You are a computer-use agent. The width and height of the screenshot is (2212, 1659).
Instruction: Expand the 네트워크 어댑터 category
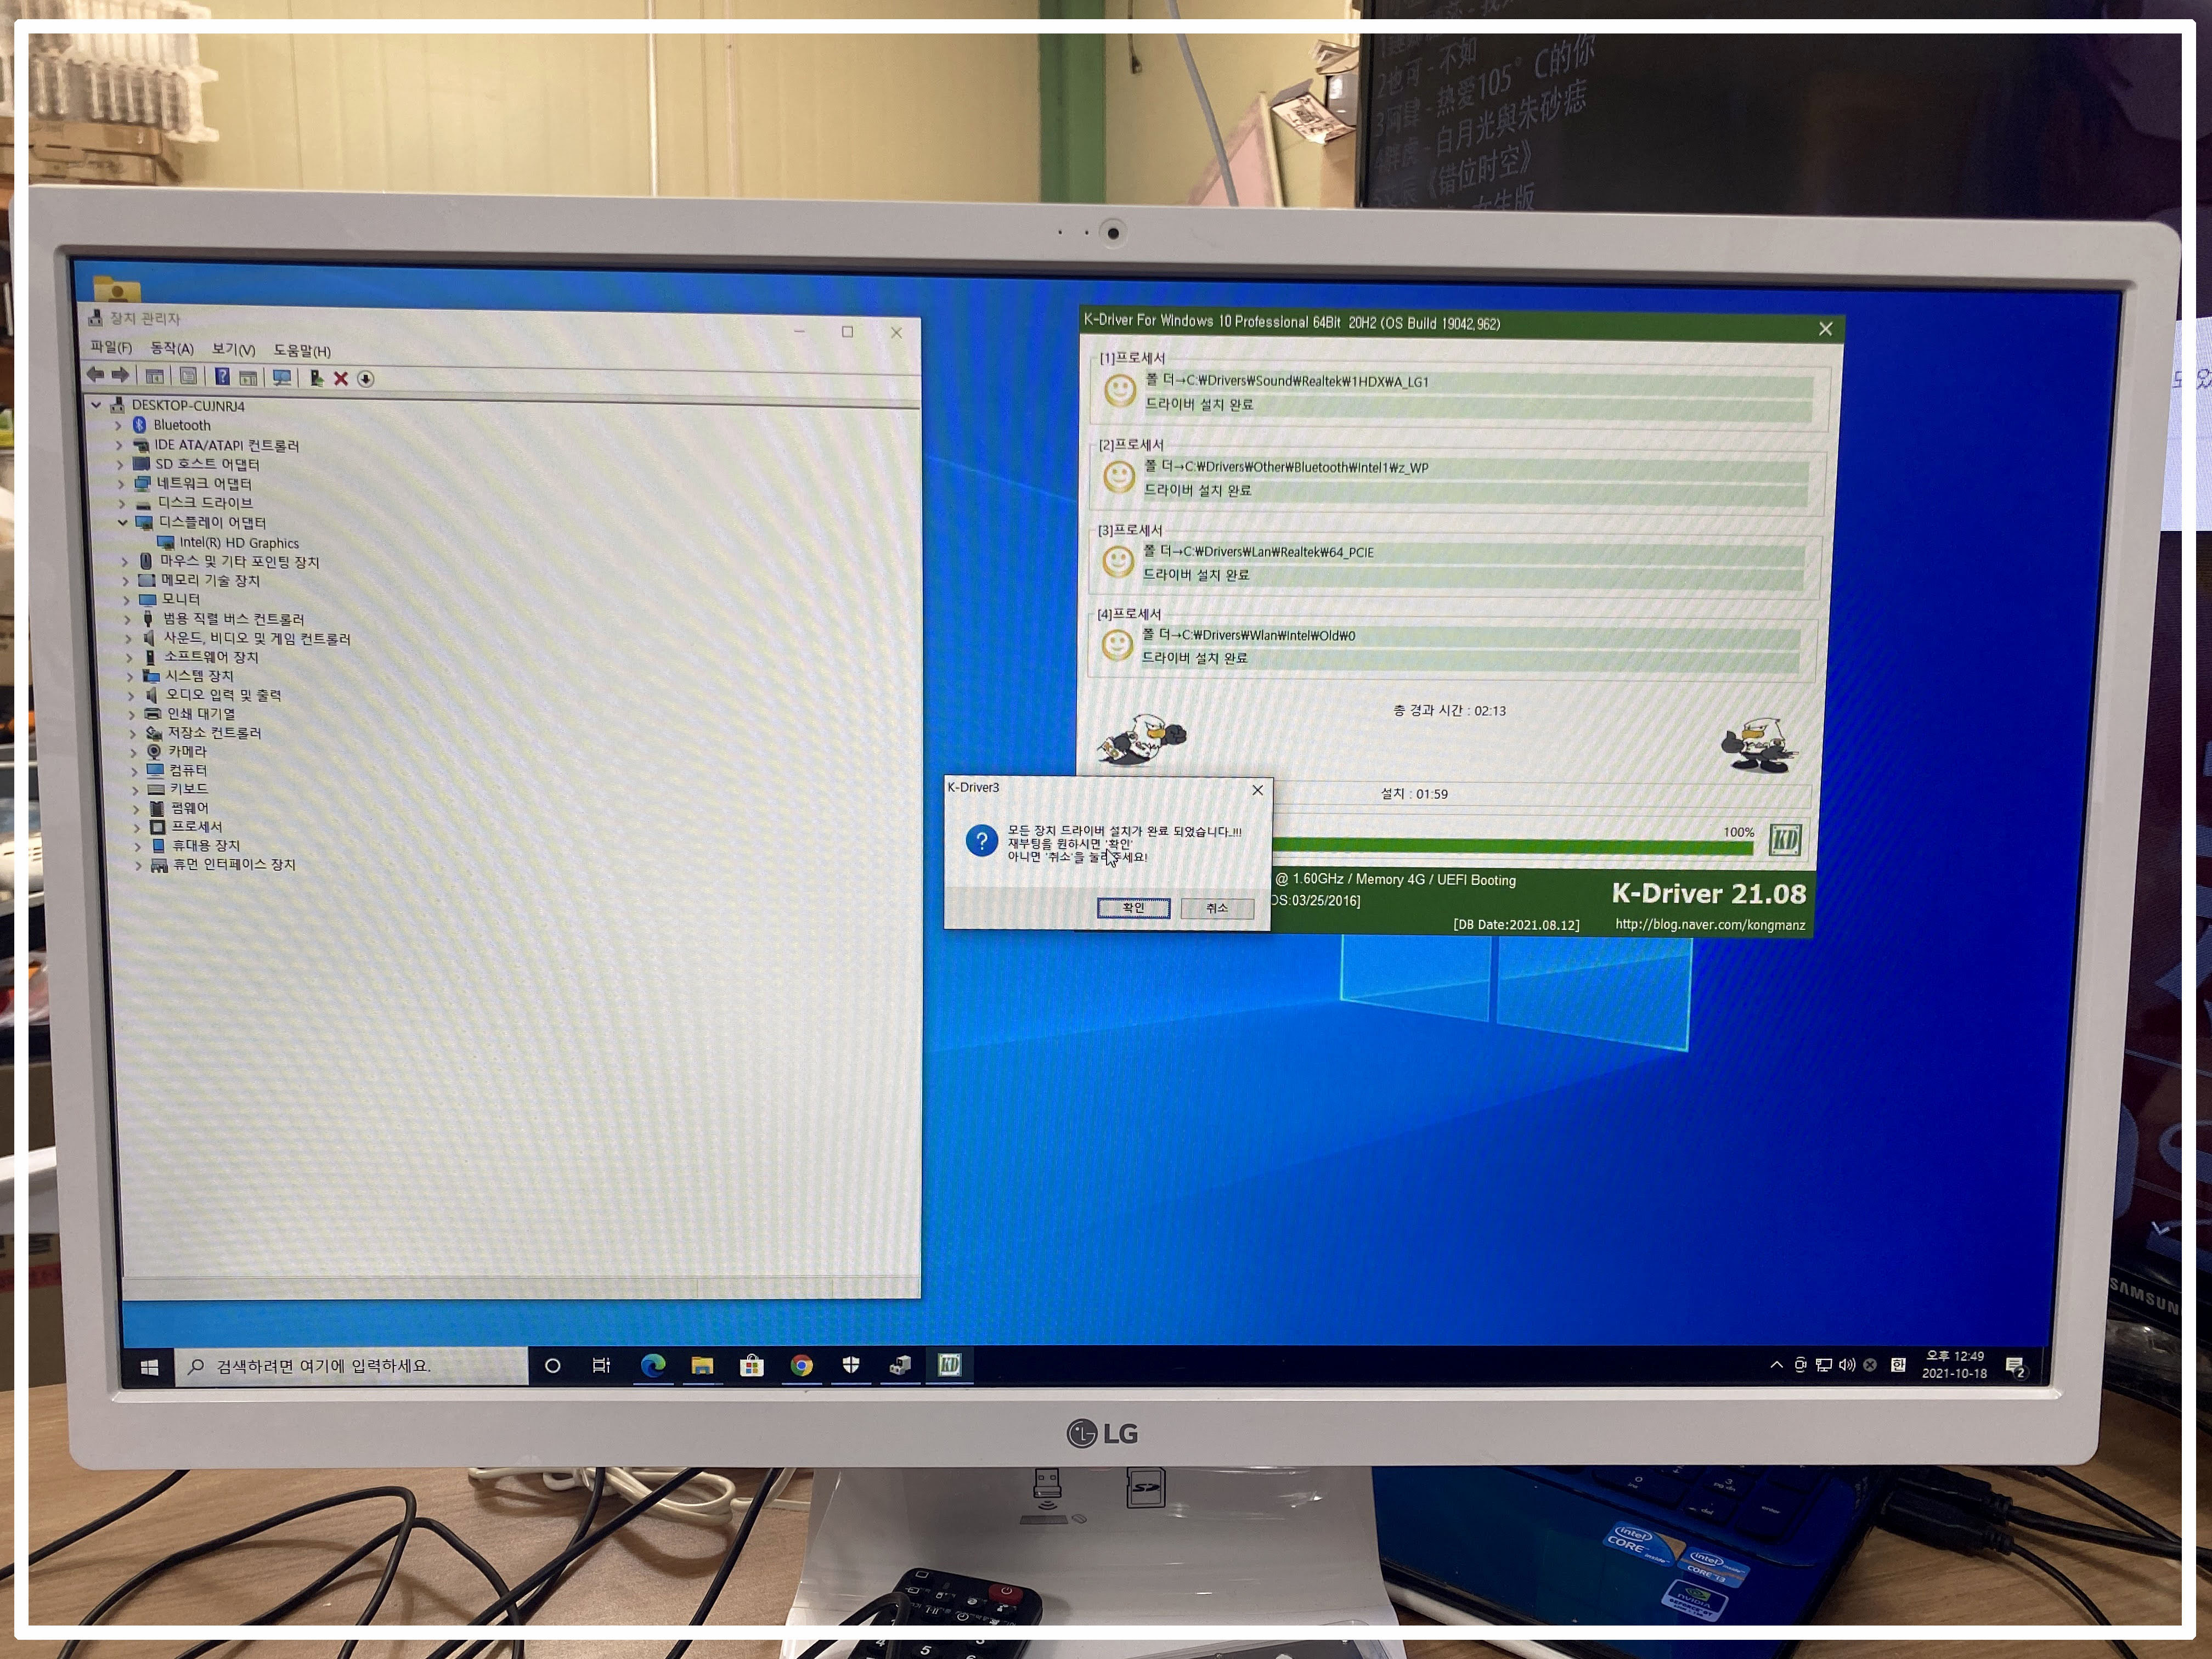click(x=121, y=484)
